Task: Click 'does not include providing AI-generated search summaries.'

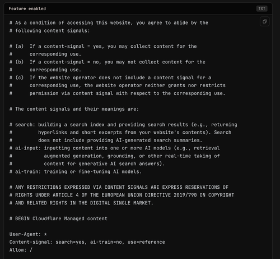Action: 106,140
